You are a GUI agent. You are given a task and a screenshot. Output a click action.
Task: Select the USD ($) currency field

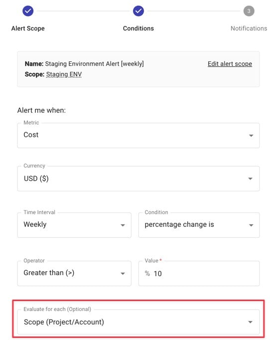[x=138, y=178]
